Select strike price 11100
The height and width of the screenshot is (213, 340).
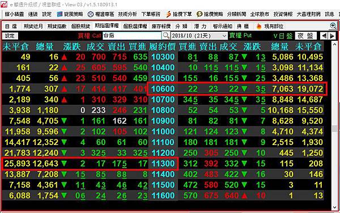point(163,142)
